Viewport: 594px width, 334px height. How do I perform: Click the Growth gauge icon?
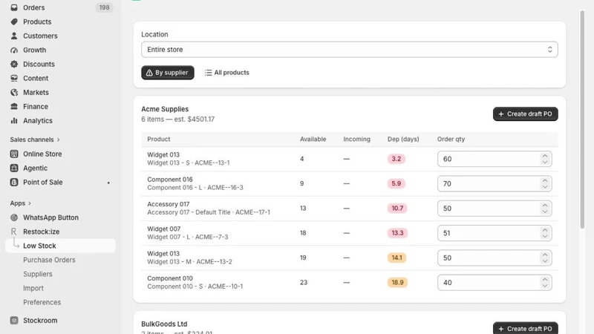14,50
